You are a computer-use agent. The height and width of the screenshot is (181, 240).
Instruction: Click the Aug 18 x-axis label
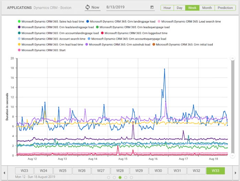(214, 159)
